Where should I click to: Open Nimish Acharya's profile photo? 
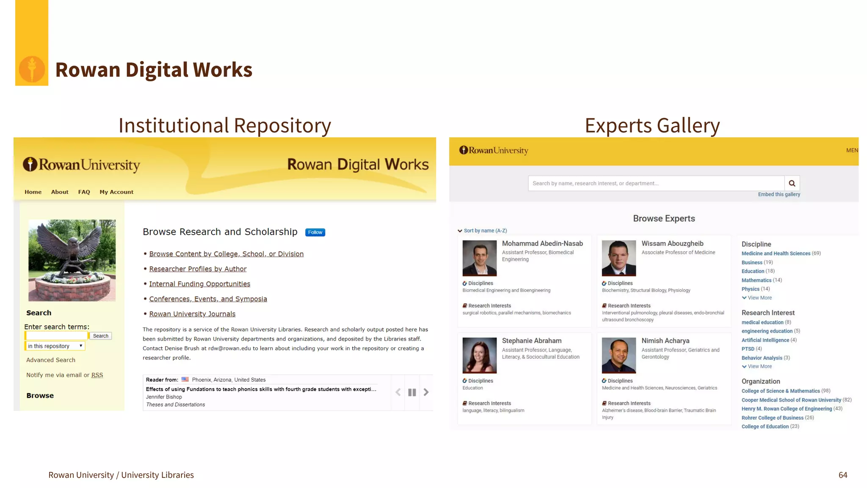(619, 355)
